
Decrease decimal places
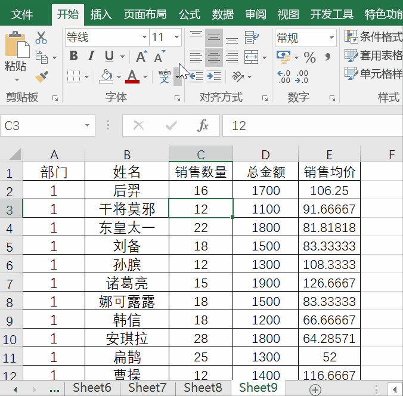(302, 76)
